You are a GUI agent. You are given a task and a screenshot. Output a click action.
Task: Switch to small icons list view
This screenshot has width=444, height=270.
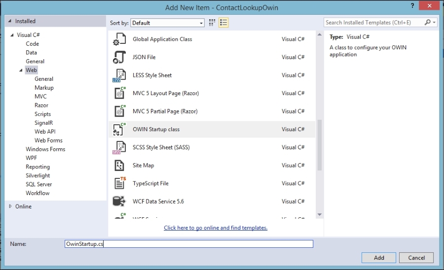pyautogui.click(x=223, y=23)
